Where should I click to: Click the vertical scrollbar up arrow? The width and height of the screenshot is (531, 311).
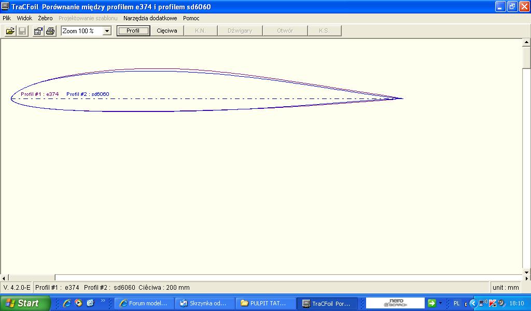click(x=526, y=43)
